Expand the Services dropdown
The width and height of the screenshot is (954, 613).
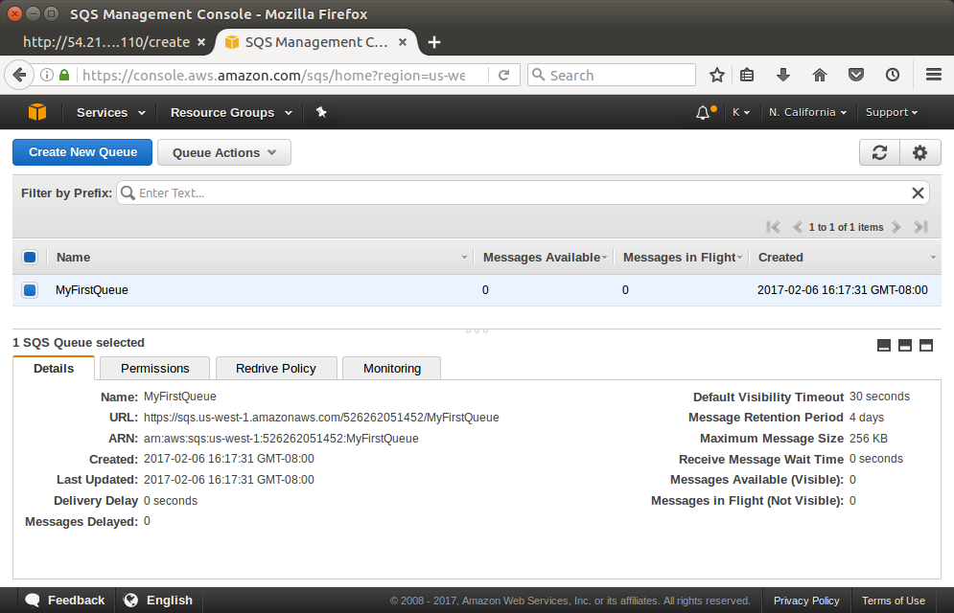(x=110, y=112)
